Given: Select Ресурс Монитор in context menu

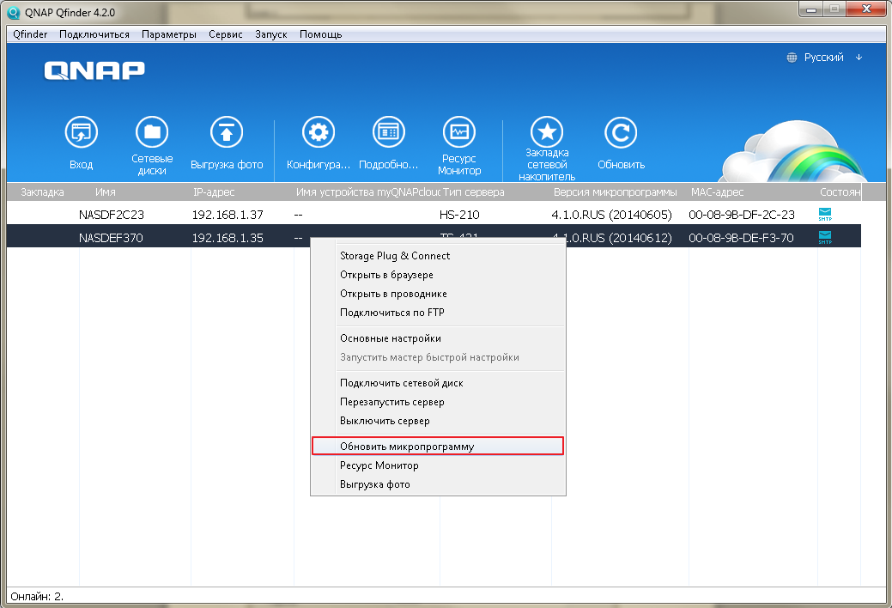Looking at the screenshot, I should 438,465.
